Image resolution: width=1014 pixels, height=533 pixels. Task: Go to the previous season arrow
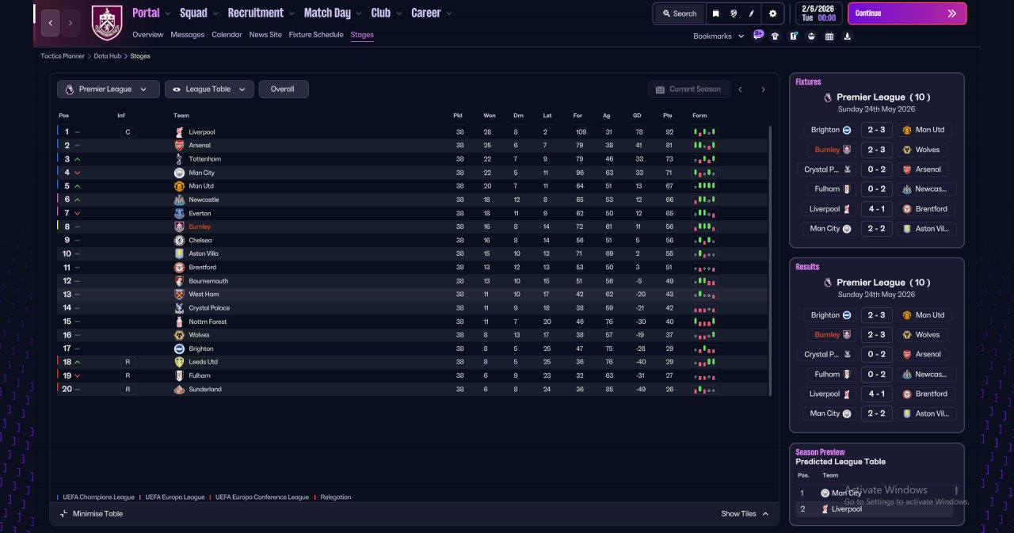coord(741,89)
